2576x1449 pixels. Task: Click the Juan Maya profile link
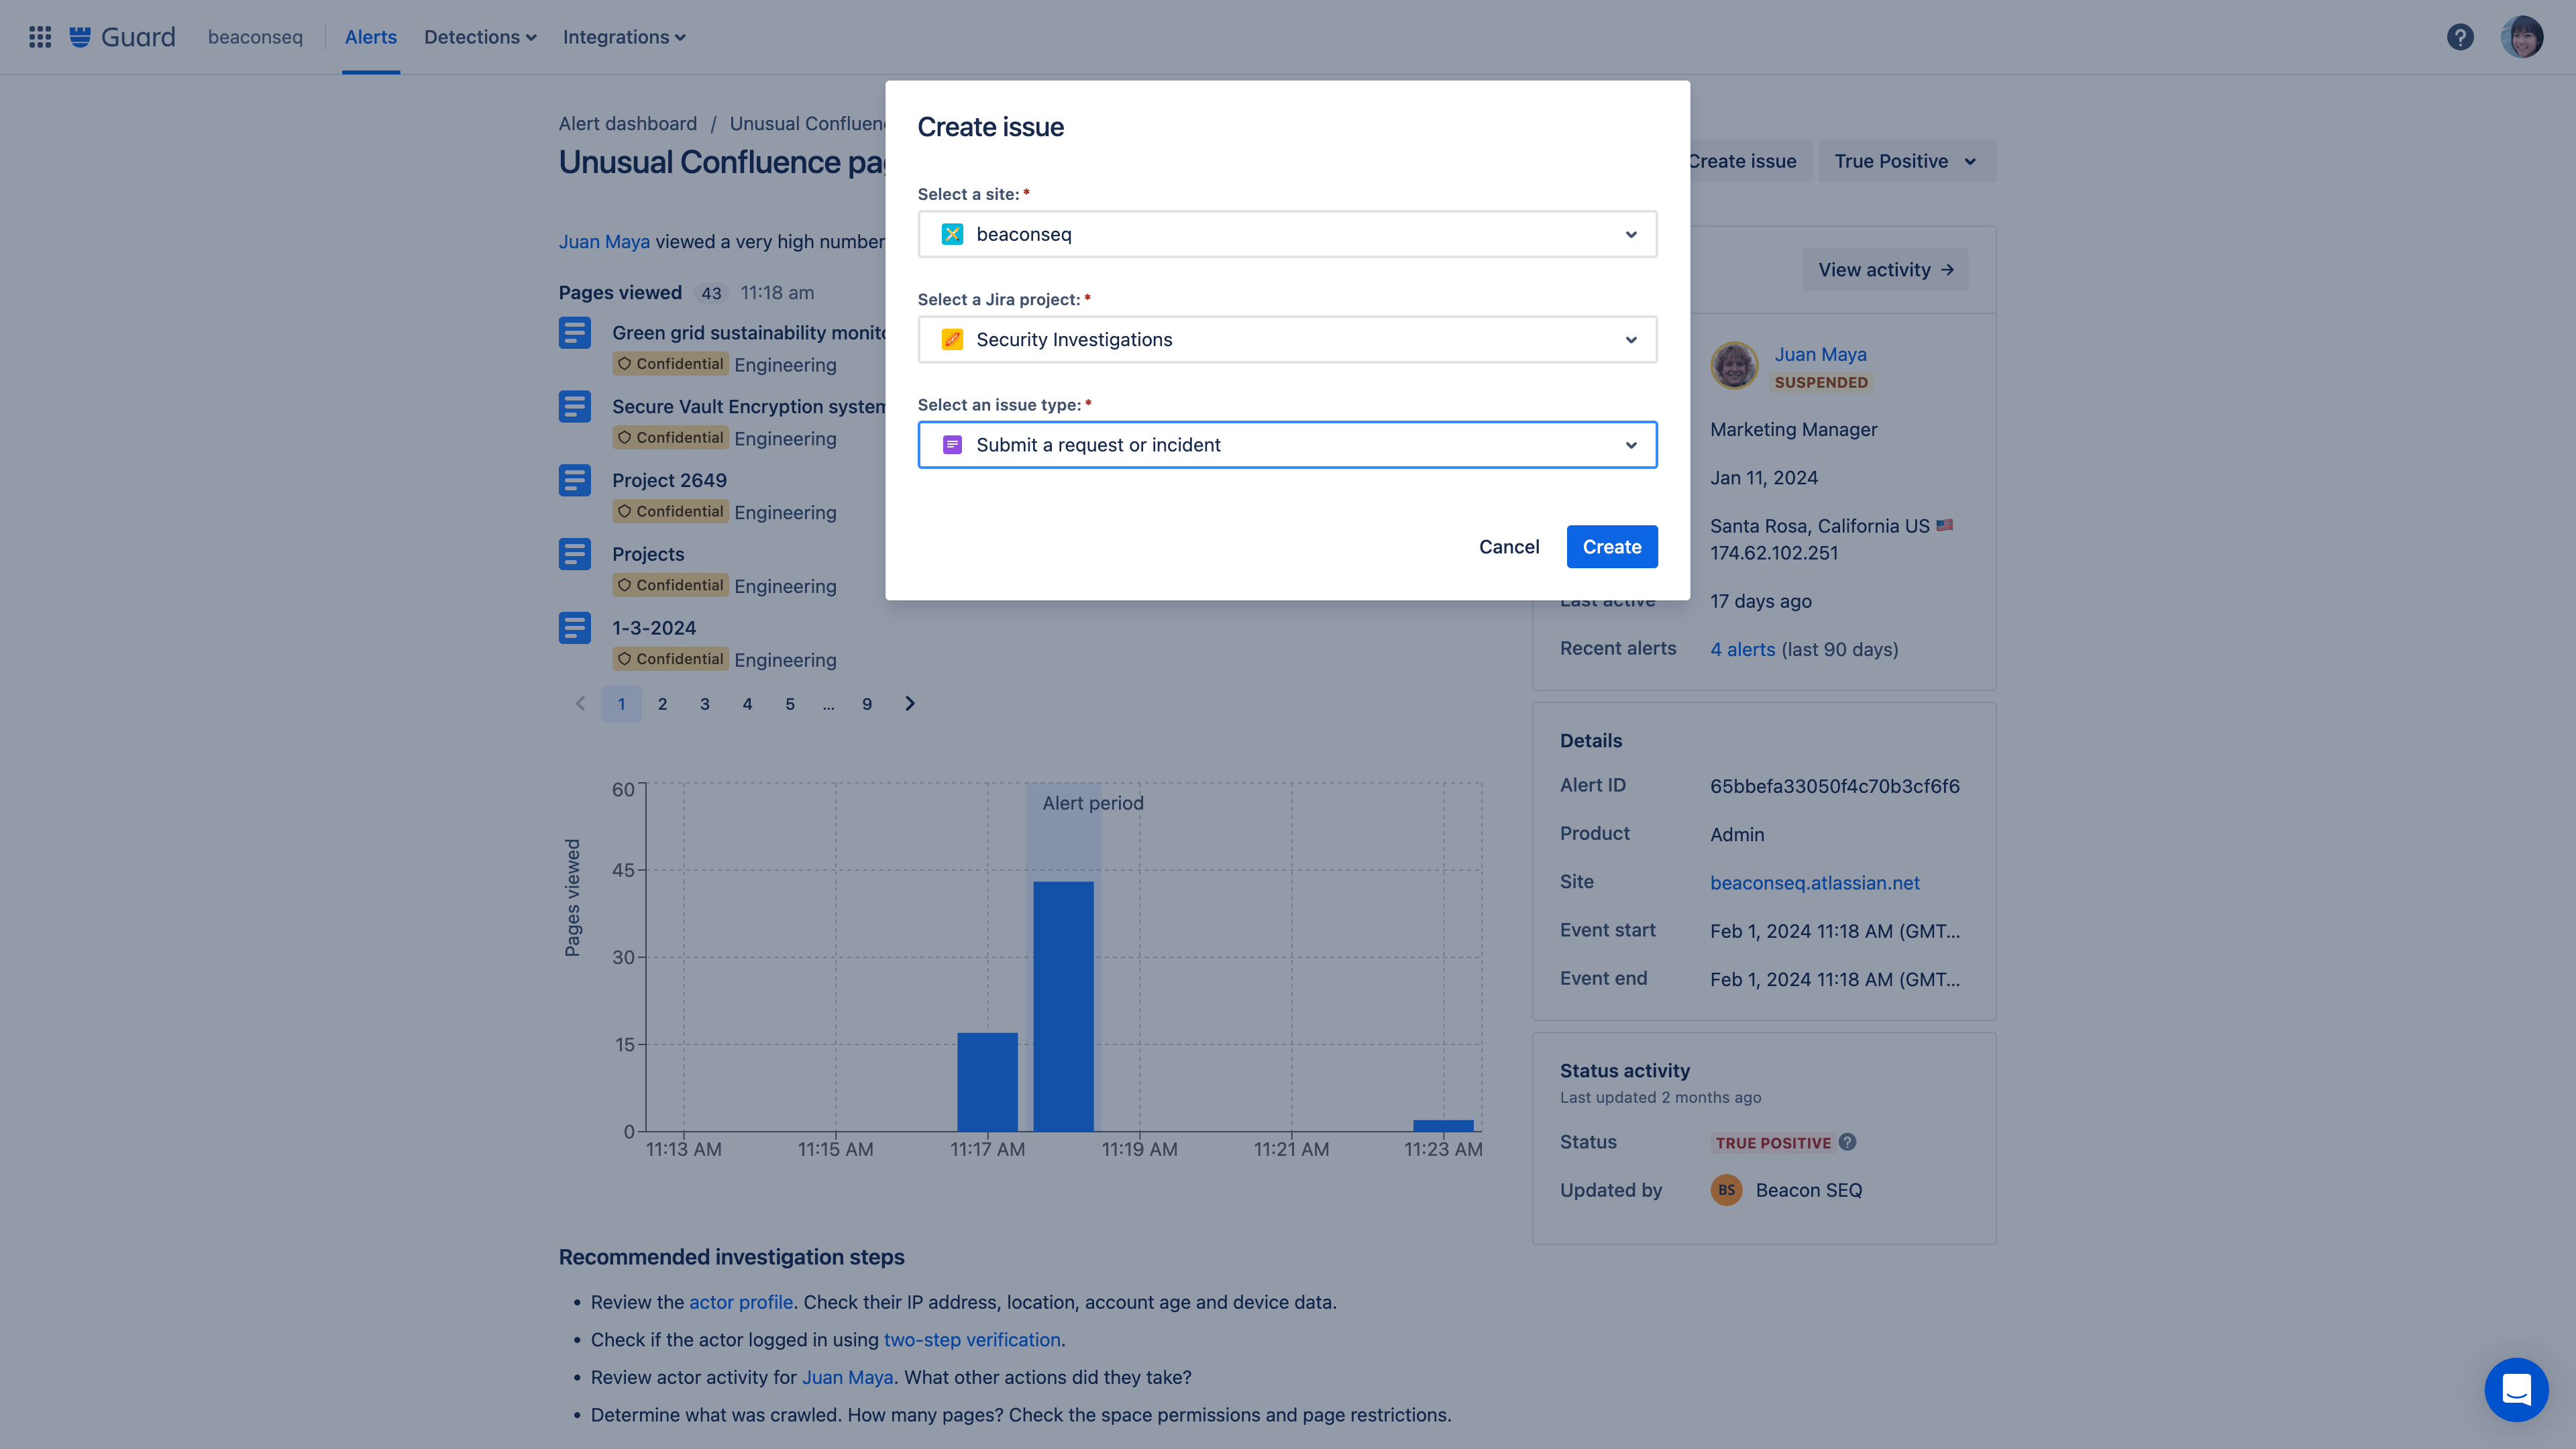click(x=1821, y=354)
